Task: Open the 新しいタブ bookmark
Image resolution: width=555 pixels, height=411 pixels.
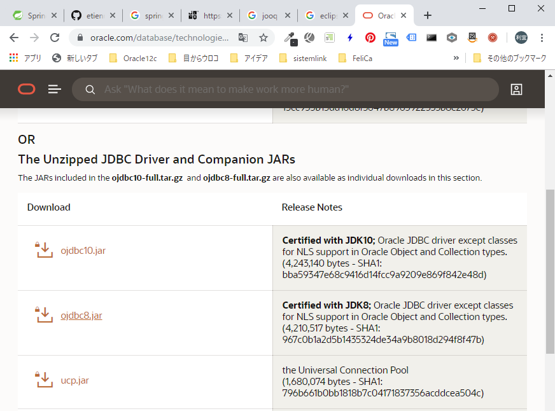Action: coord(74,58)
